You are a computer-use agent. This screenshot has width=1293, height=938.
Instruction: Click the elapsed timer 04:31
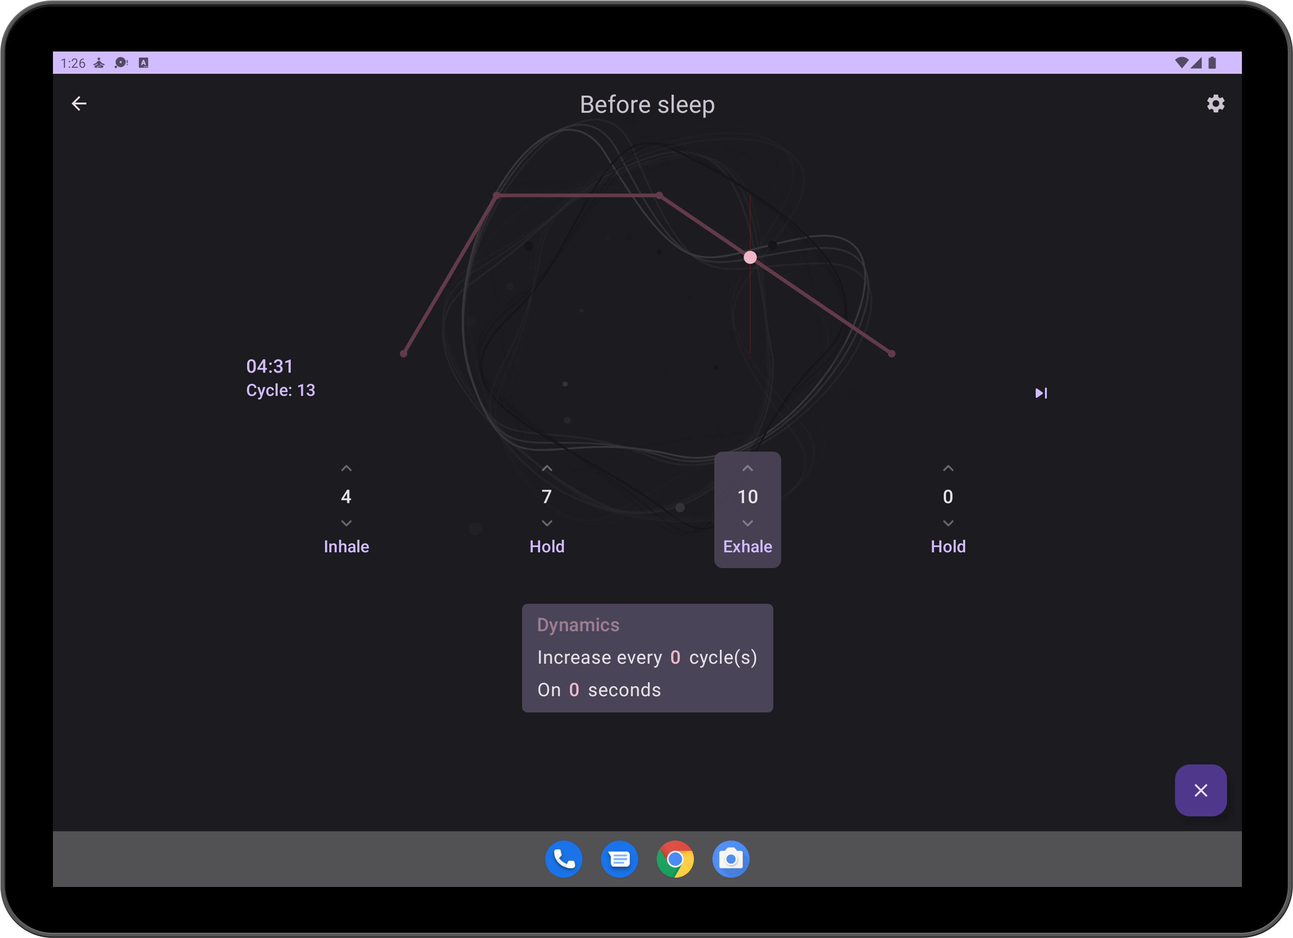pos(269,366)
